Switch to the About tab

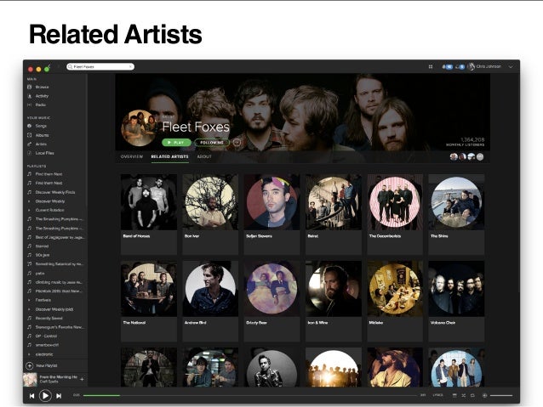pos(204,156)
